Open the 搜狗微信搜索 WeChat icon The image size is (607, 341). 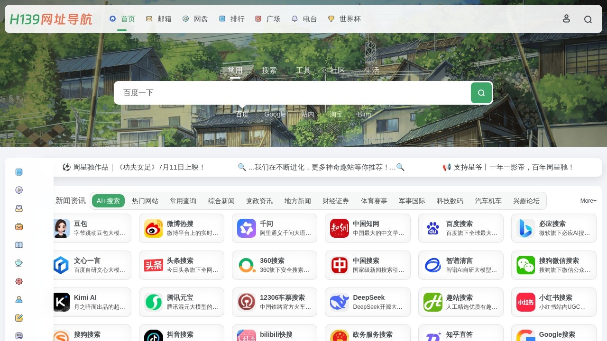[526, 265]
